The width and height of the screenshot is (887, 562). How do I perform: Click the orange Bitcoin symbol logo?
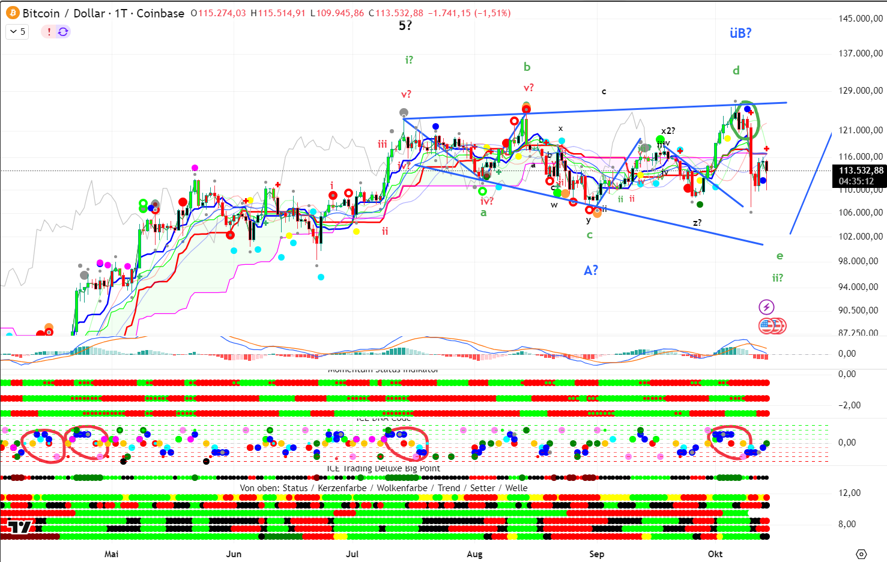point(12,13)
